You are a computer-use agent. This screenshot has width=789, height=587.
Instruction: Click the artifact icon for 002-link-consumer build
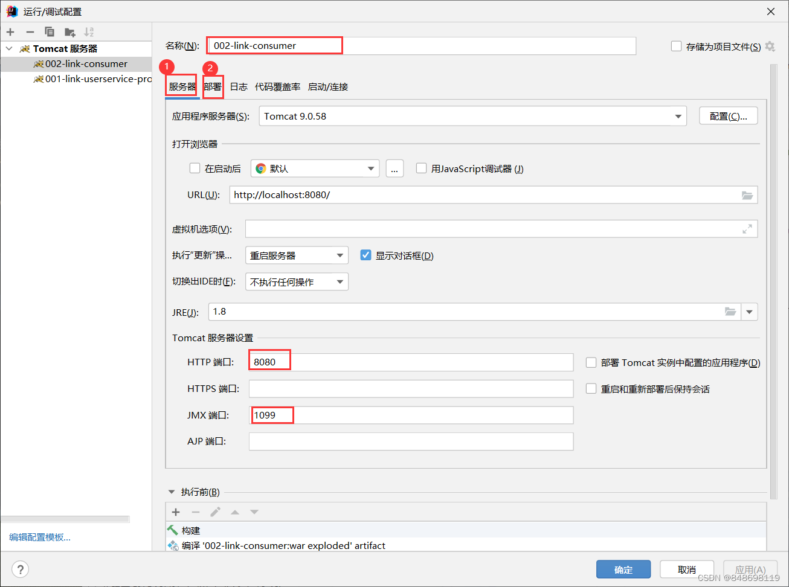click(173, 545)
